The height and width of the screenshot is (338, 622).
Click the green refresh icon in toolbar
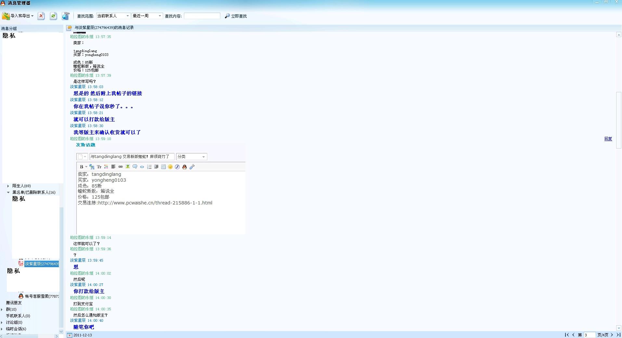pos(53,16)
